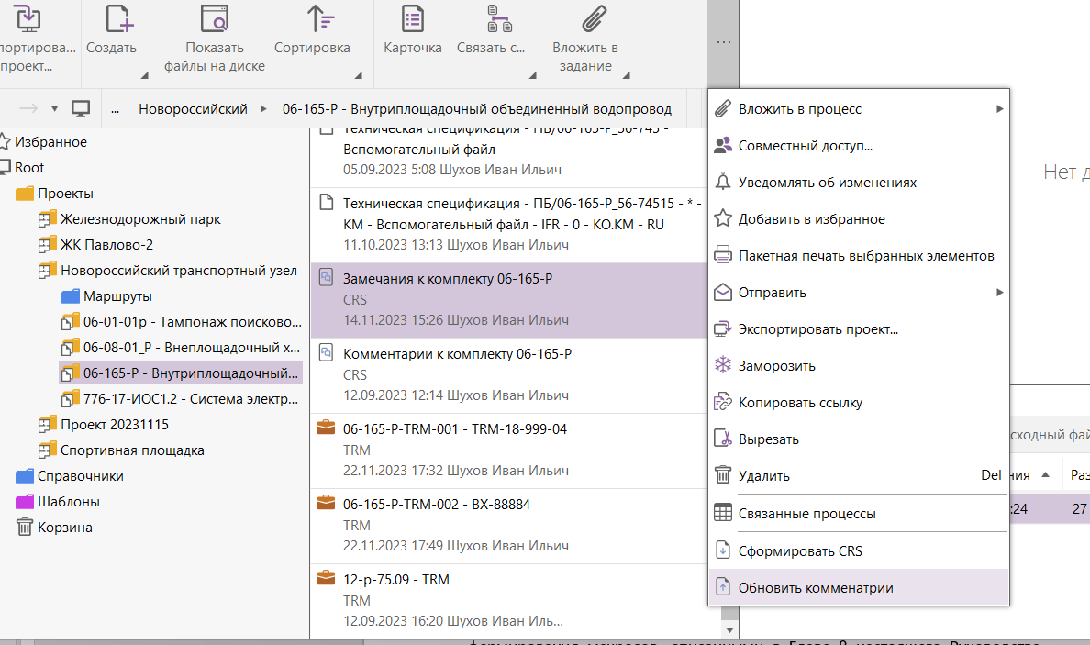Click Корзина trash icon in tree

click(25, 528)
